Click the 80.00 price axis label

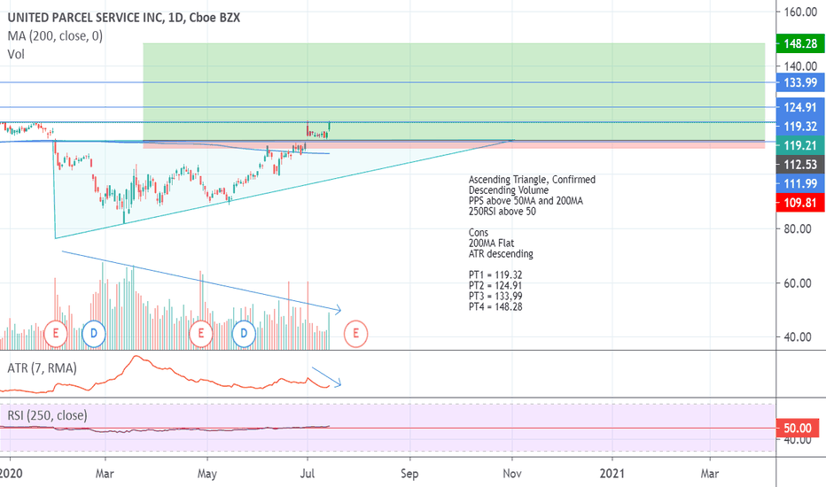click(x=797, y=229)
